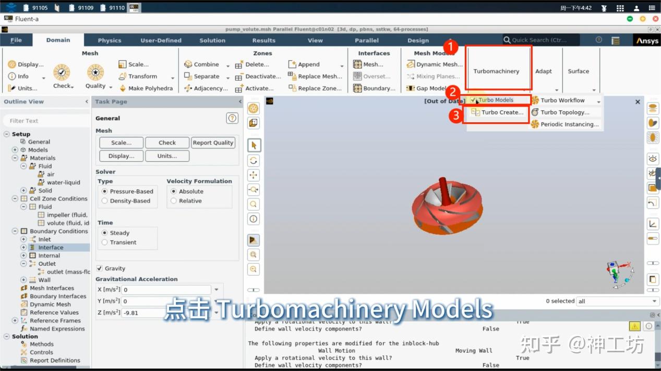Image resolution: width=661 pixels, height=371 pixels.
Task: Click the Check button in General panel
Action: pos(167,143)
